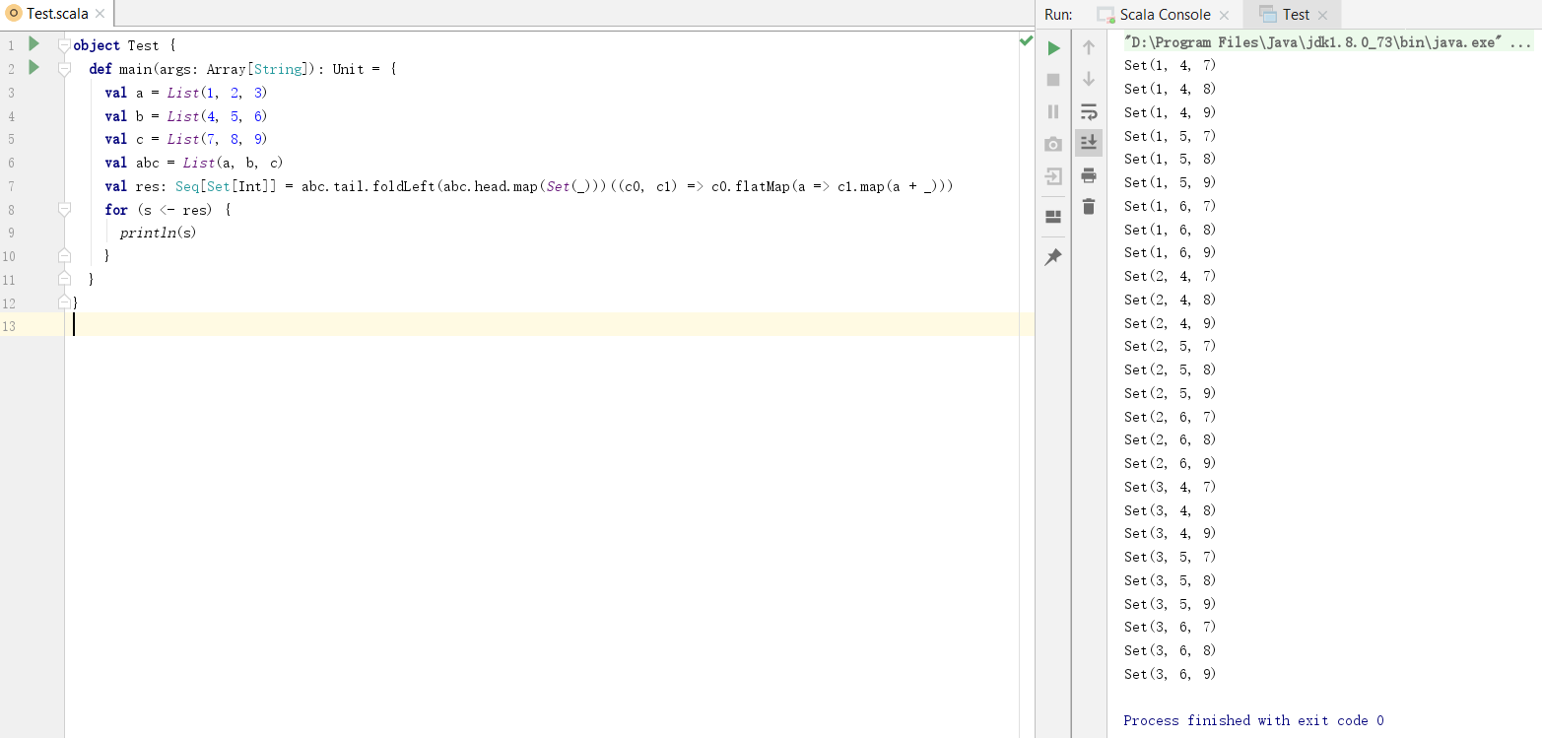The width and height of the screenshot is (1542, 738).
Task: Dump threads using the camera icon
Action: [x=1053, y=144]
